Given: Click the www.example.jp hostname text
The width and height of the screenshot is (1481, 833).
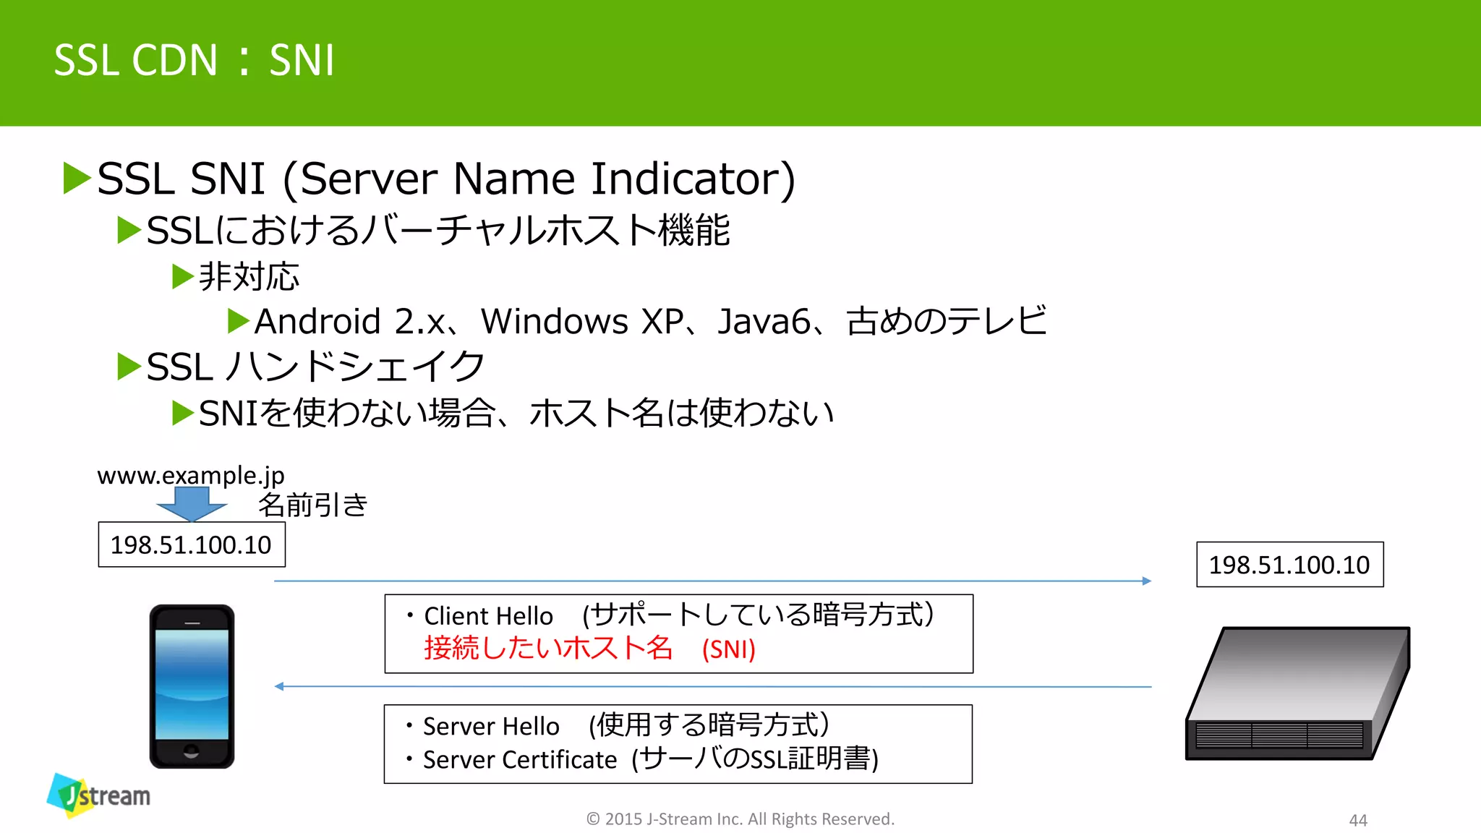Looking at the screenshot, I should pyautogui.click(x=191, y=475).
